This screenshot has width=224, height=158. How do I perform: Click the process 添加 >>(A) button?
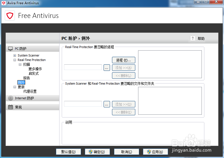124,68
